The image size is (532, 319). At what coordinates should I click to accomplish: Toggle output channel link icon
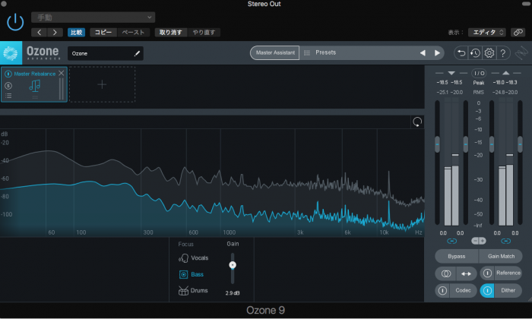point(505,241)
